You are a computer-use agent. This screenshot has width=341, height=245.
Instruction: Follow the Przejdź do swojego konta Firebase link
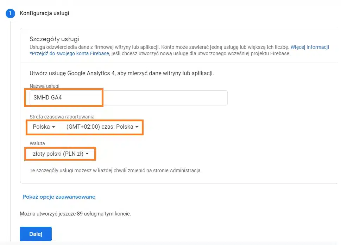click(x=69, y=53)
